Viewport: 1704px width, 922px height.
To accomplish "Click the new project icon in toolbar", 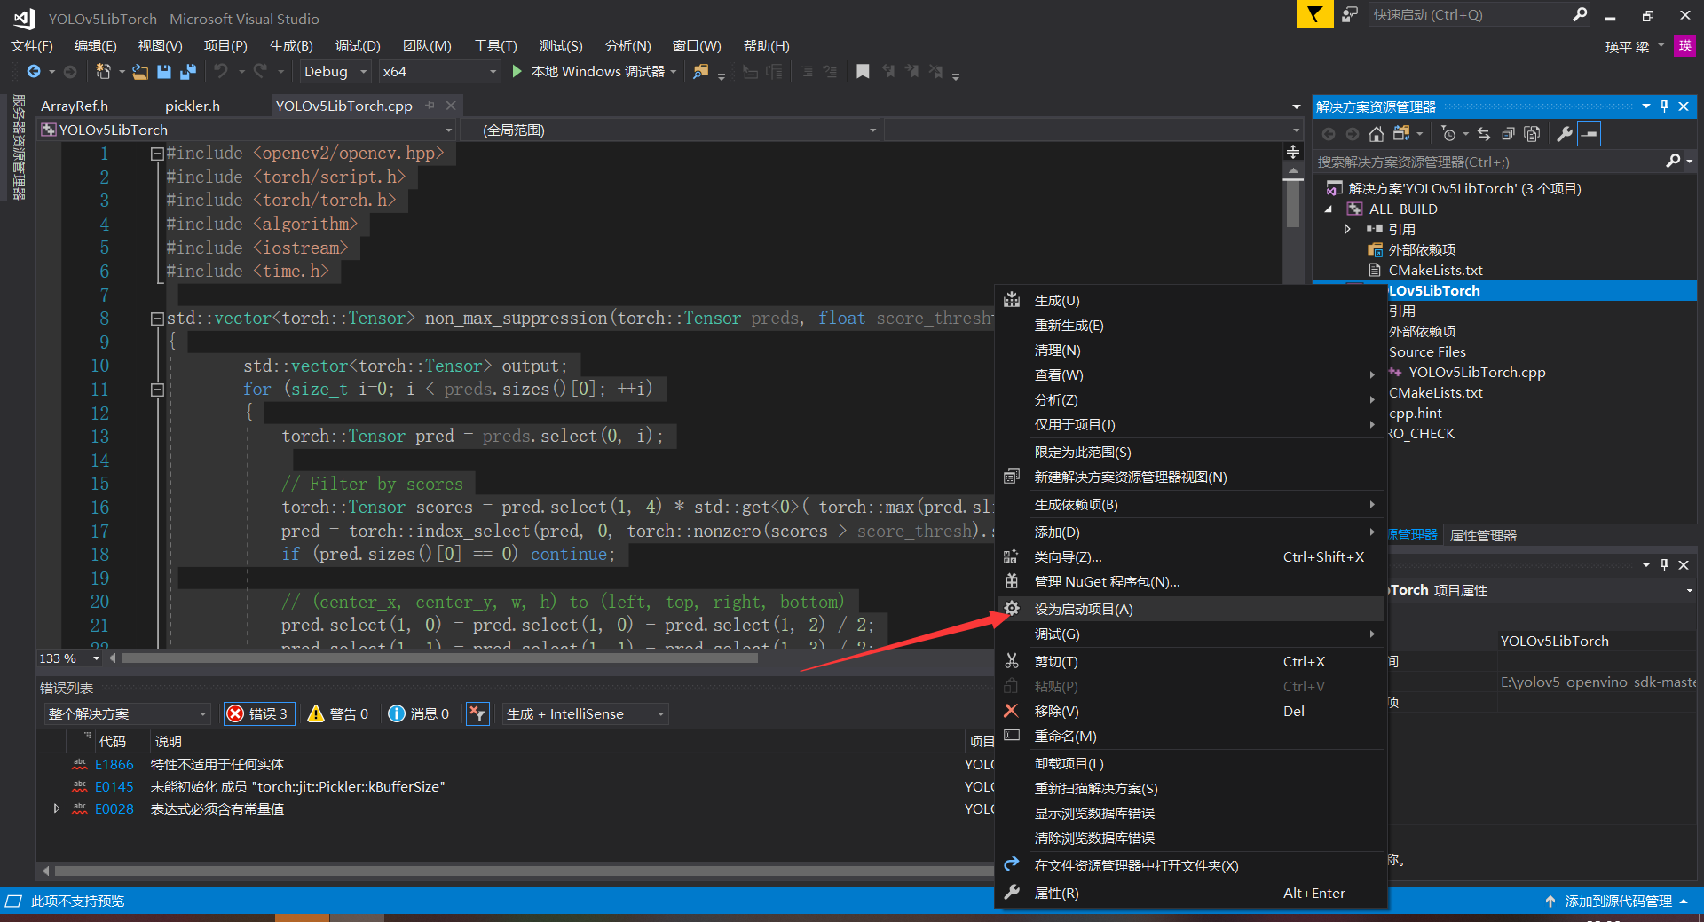I will (x=103, y=71).
